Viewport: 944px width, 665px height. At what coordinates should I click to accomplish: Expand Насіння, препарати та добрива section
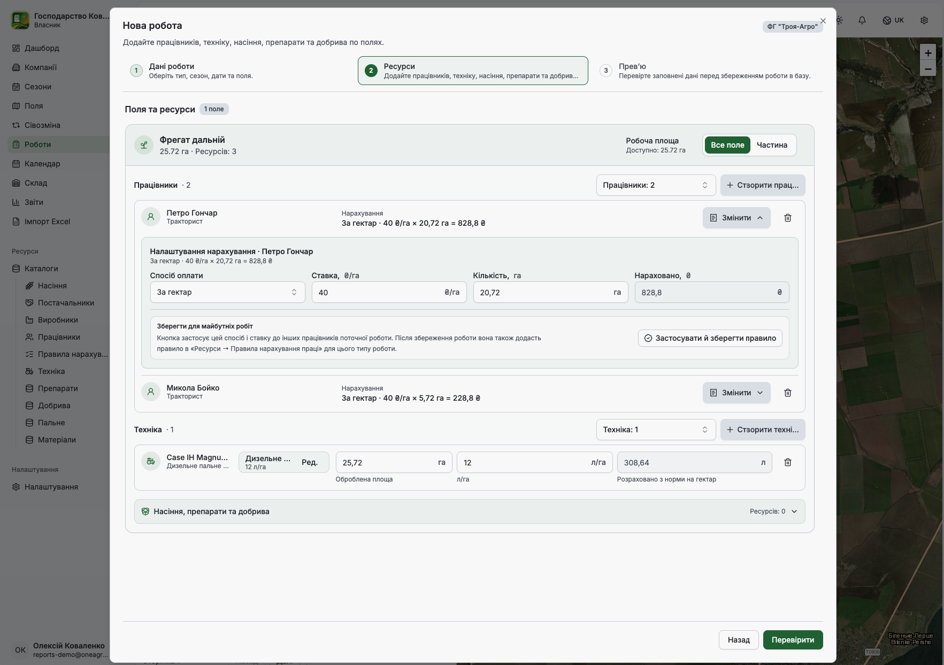click(x=470, y=511)
